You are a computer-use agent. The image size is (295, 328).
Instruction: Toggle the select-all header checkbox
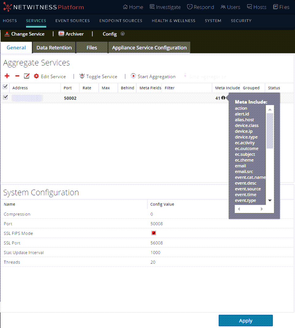(5, 87)
